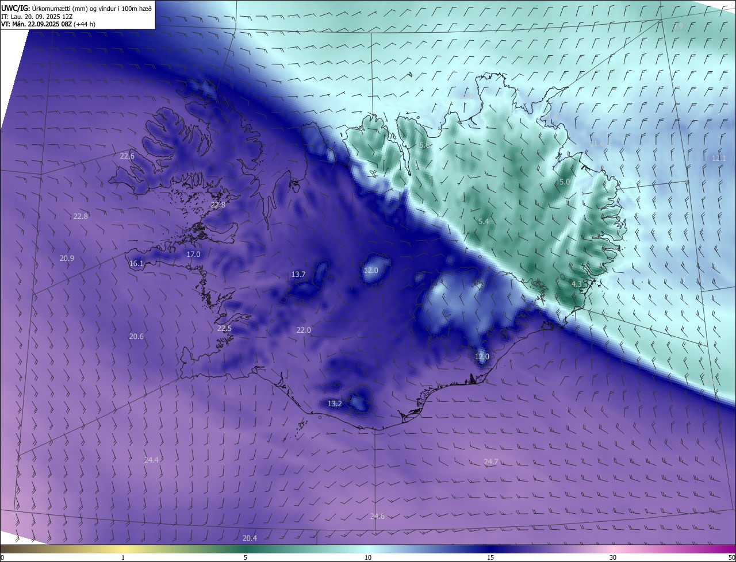Click the 22.6 value label

click(x=127, y=156)
